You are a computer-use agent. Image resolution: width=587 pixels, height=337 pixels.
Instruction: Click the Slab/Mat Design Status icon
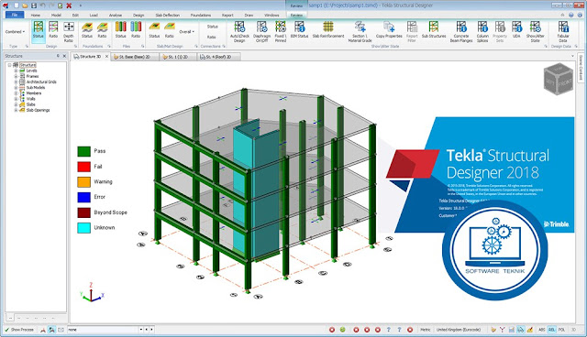pos(154,29)
